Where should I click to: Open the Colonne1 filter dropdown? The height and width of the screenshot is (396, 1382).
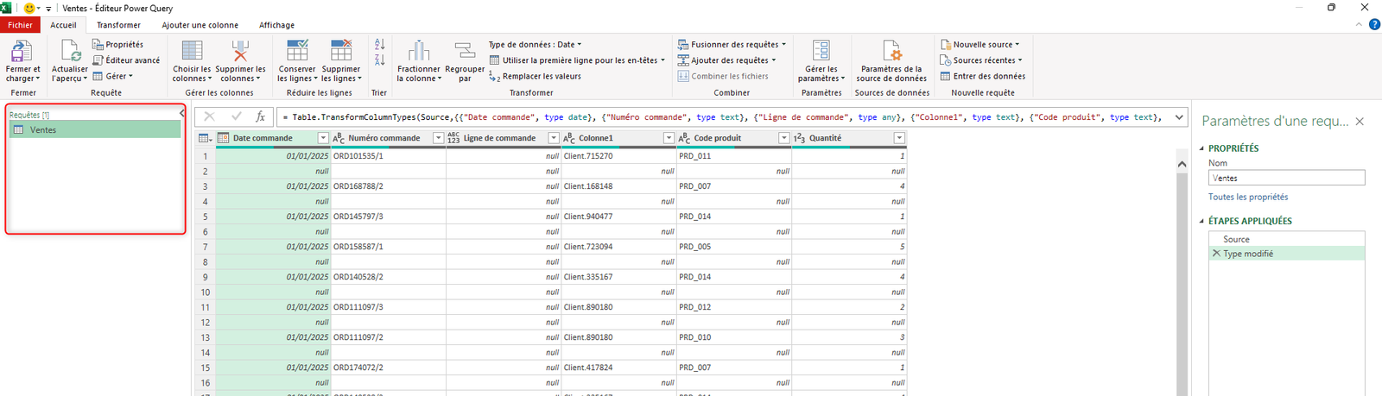(669, 138)
